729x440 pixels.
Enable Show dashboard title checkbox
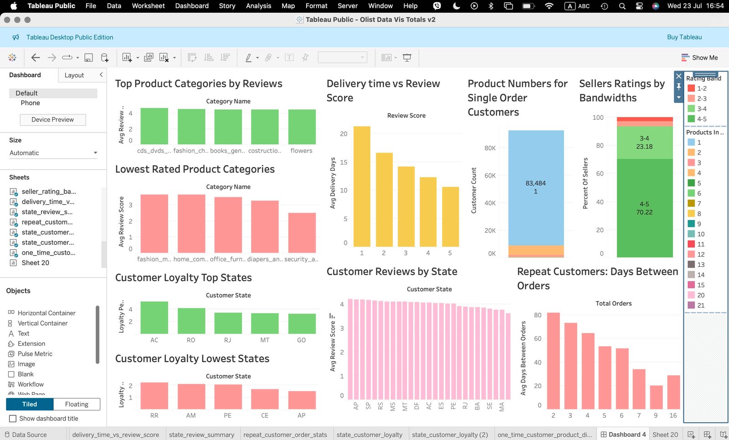[x=13, y=419]
